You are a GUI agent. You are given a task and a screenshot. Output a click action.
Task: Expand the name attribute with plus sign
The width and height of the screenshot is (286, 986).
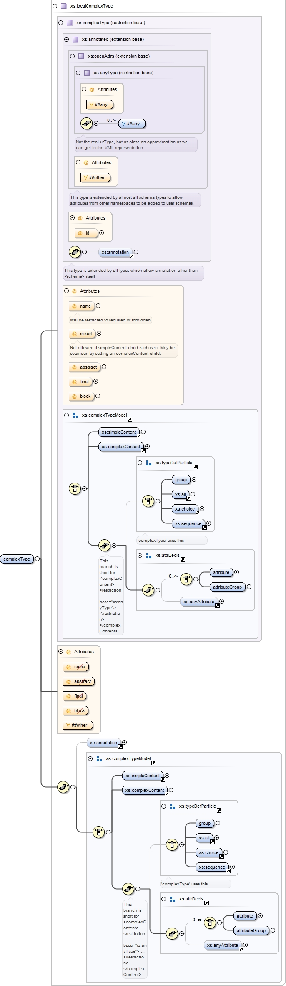pos(98,306)
